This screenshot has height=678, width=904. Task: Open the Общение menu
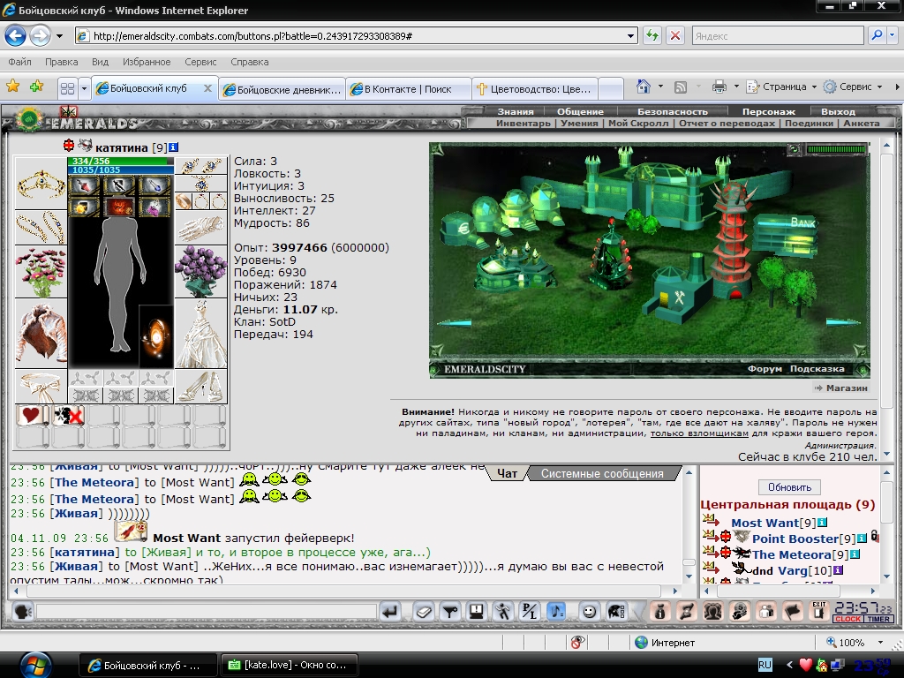point(580,112)
